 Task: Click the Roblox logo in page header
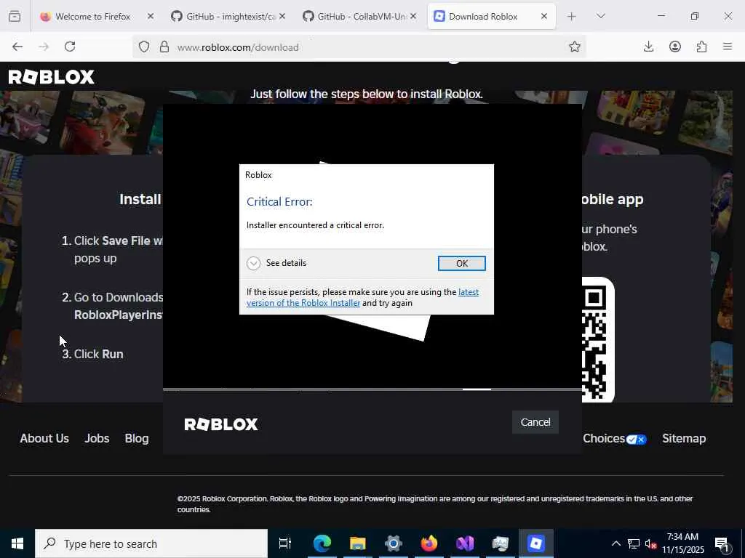(52, 77)
